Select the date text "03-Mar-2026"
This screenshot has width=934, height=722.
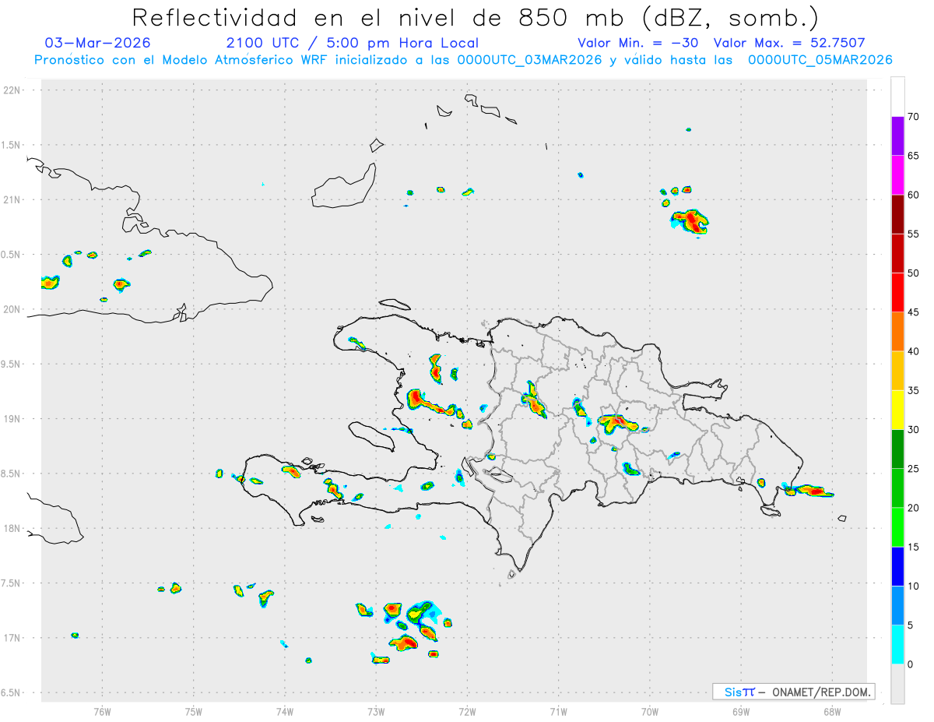pos(98,43)
